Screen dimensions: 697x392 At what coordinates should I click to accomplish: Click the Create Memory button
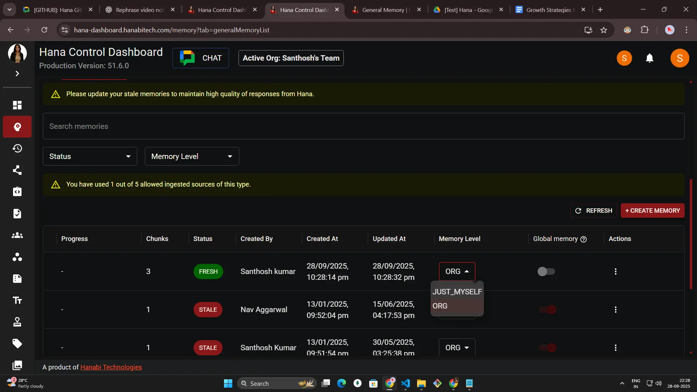(652, 211)
